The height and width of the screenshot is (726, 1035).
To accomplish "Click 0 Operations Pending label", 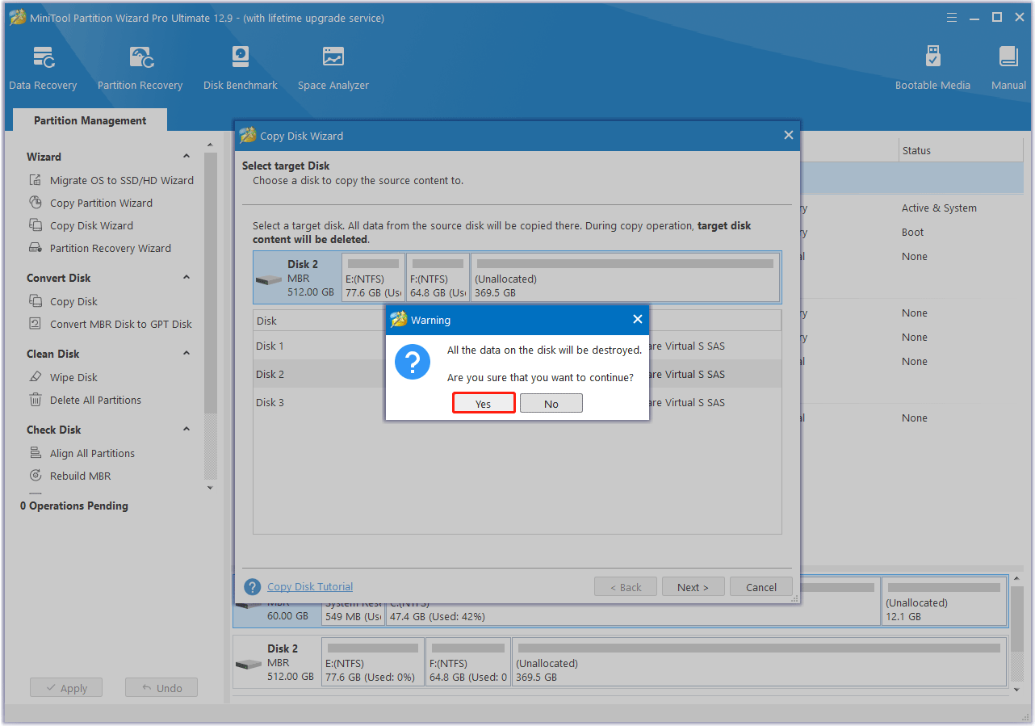I will (x=74, y=506).
